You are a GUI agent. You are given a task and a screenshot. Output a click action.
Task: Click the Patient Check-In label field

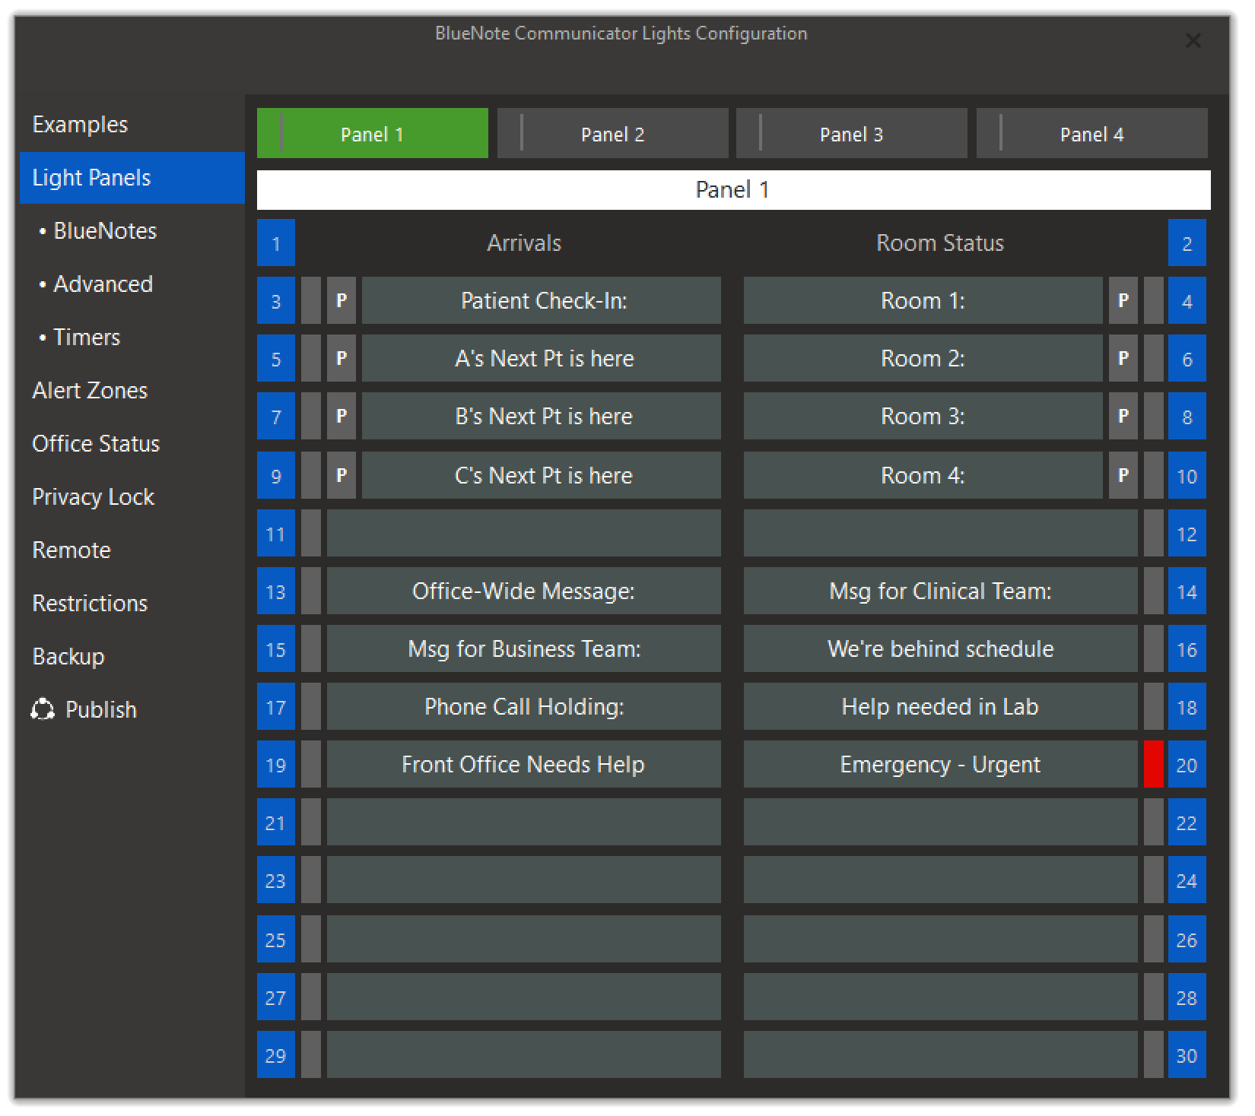pyautogui.click(x=542, y=300)
